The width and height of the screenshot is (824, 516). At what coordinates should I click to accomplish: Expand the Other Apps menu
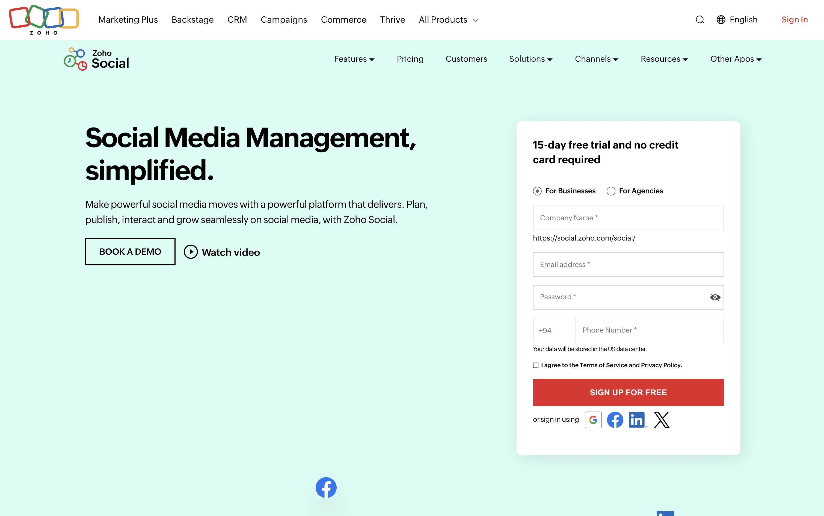click(736, 59)
